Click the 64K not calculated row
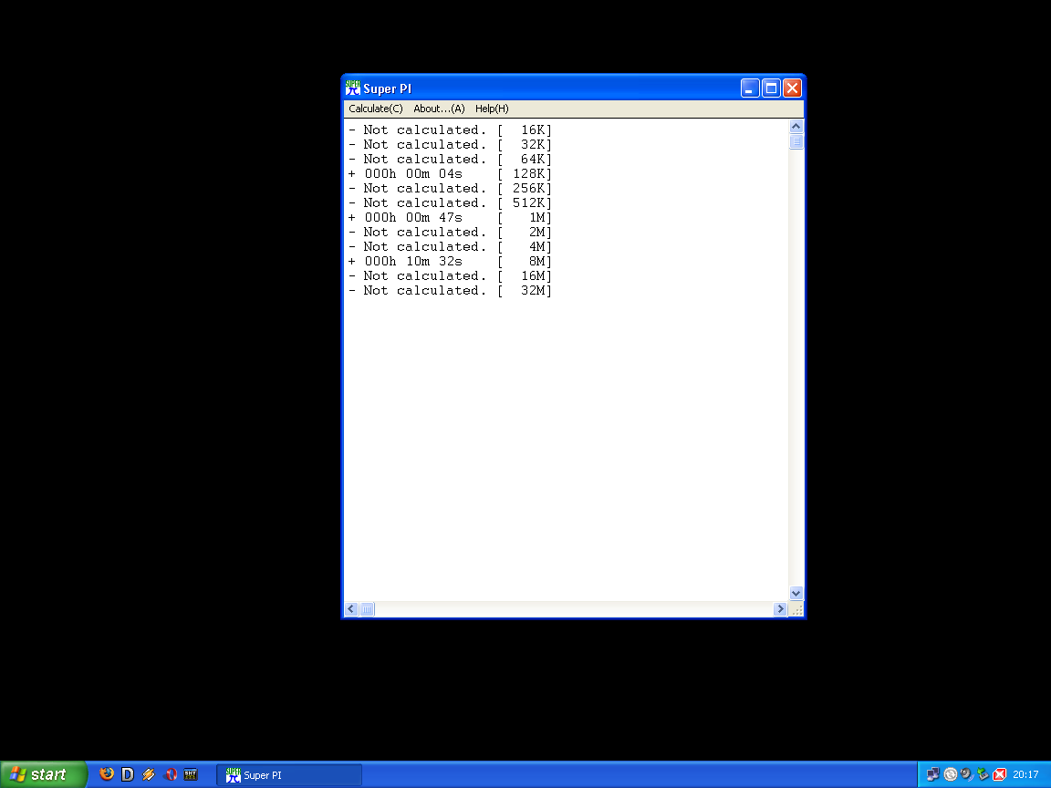Viewport: 1051px width, 788px height. coord(450,160)
